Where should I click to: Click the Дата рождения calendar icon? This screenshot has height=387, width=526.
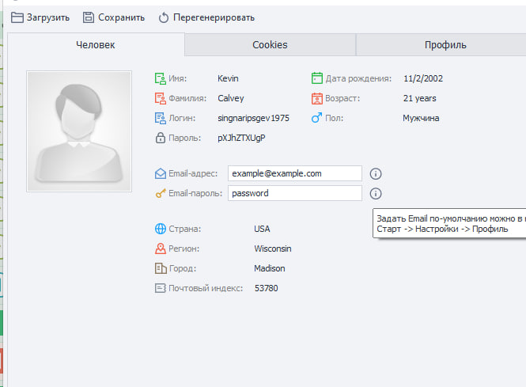point(316,78)
